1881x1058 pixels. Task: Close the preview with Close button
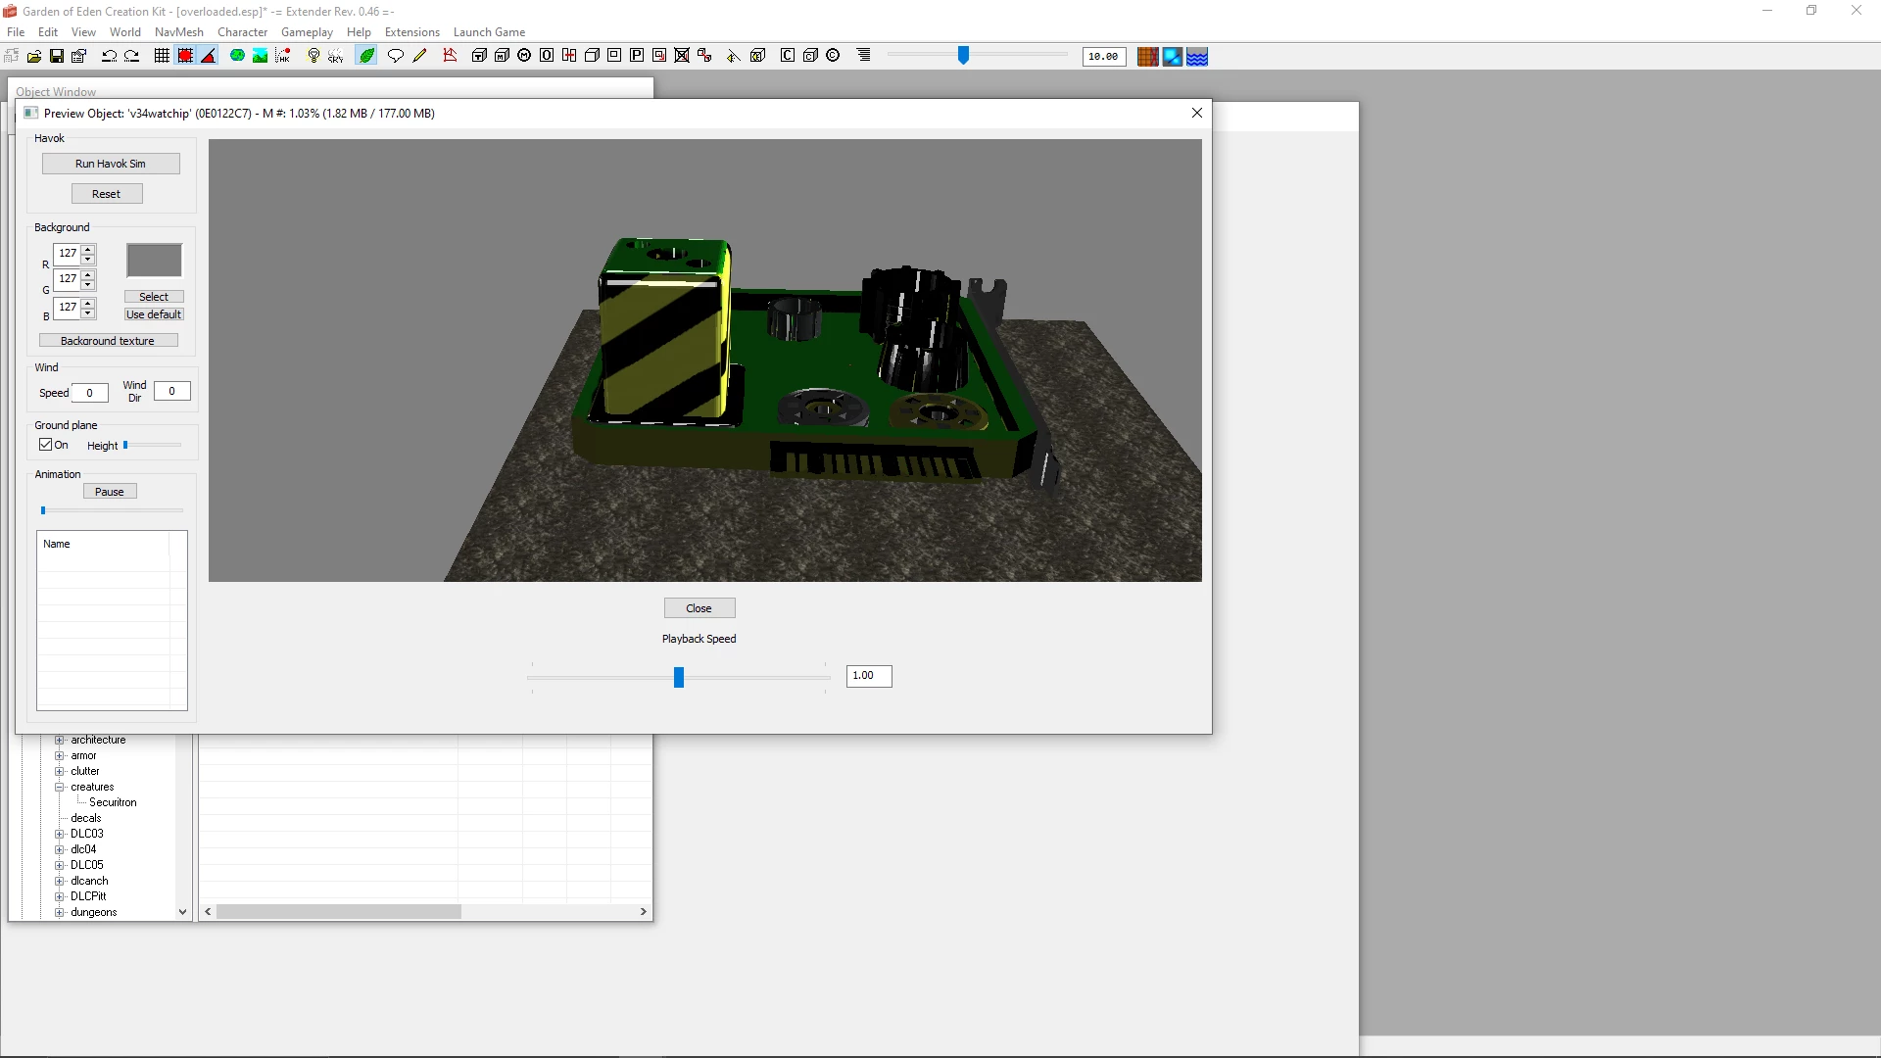click(x=699, y=608)
